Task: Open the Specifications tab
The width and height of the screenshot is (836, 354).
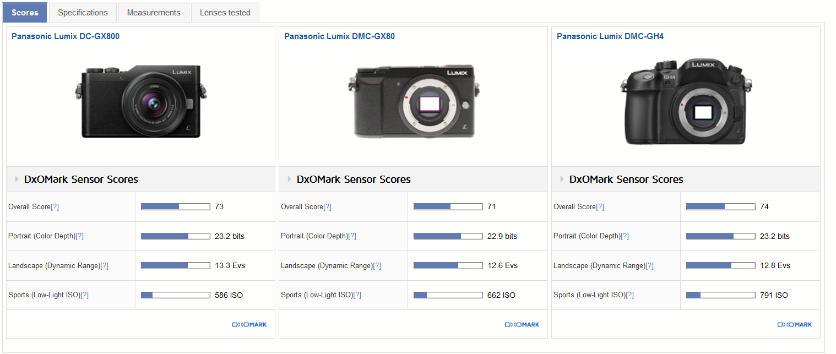Action: pos(83,12)
